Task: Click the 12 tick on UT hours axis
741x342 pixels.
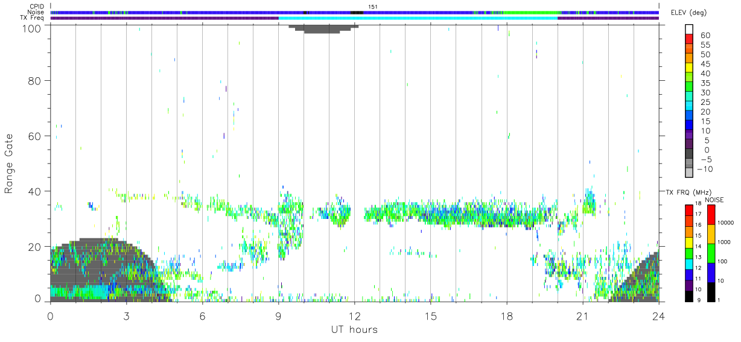Action: [354, 315]
